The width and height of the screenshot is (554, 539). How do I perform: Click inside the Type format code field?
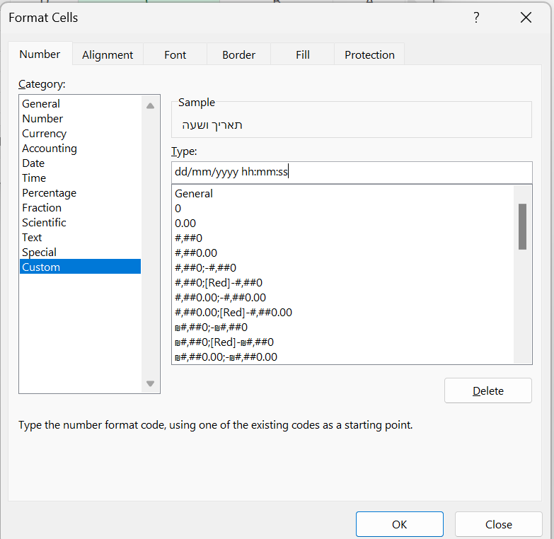(x=351, y=172)
